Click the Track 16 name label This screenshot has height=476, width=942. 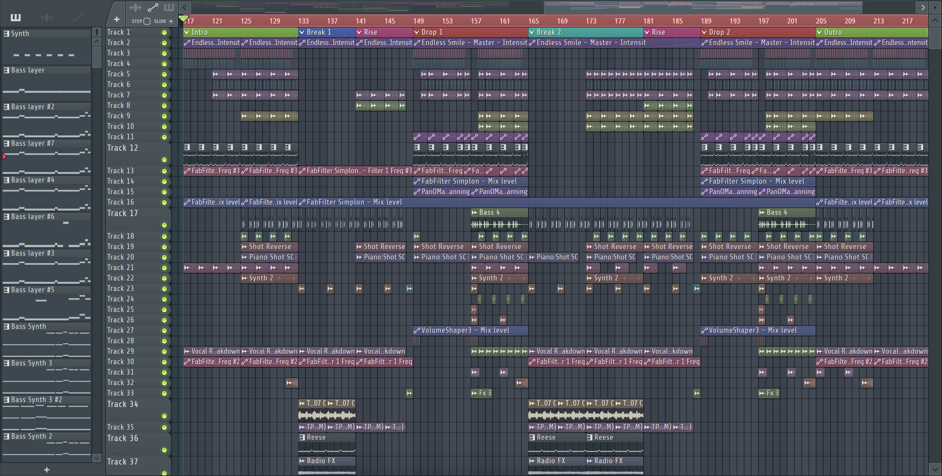point(120,202)
